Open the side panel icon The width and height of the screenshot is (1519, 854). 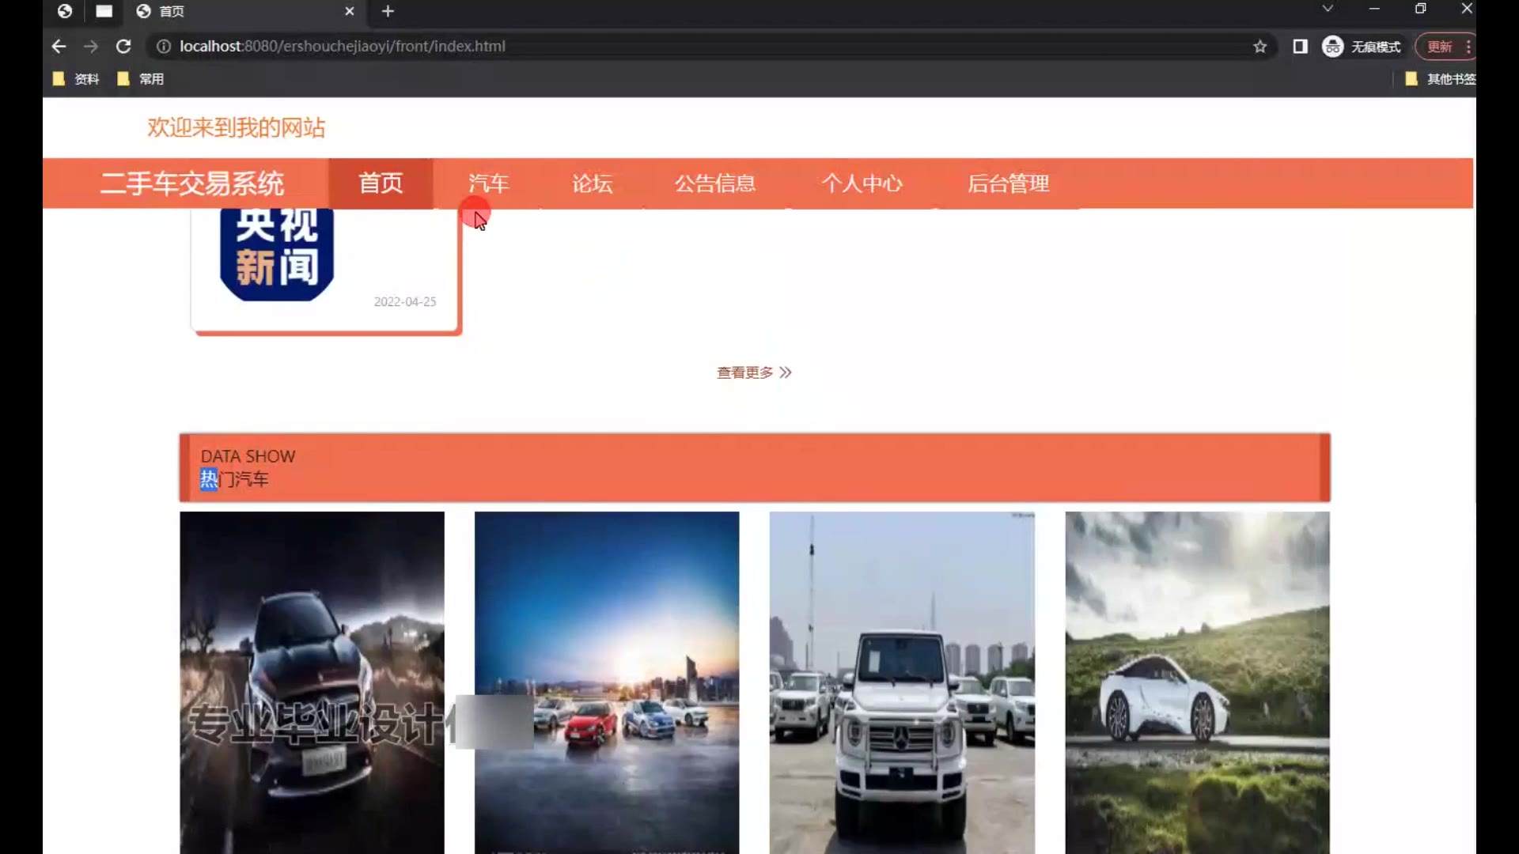coord(1300,47)
